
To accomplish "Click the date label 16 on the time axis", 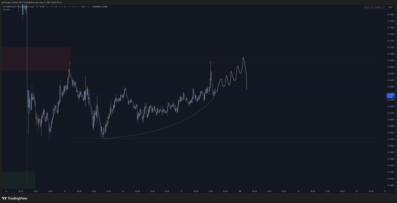I will [123, 191].
